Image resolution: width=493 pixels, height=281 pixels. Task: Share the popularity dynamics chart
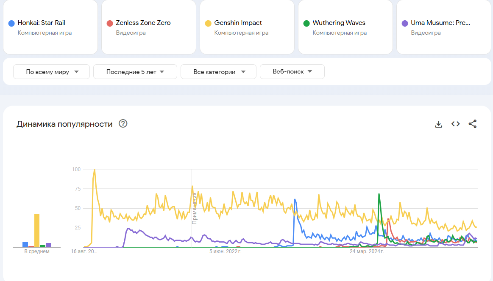click(473, 124)
